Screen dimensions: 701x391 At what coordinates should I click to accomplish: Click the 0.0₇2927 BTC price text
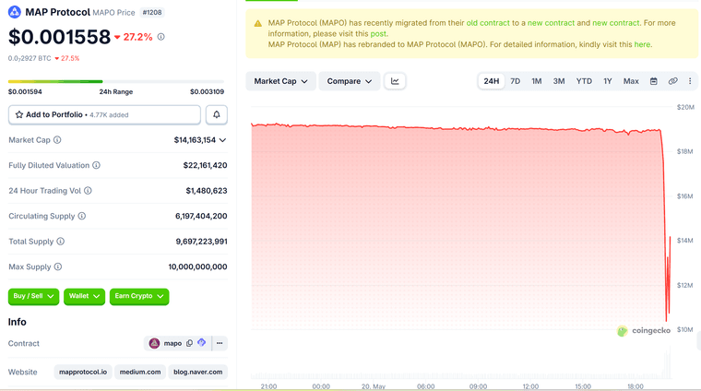(30, 58)
